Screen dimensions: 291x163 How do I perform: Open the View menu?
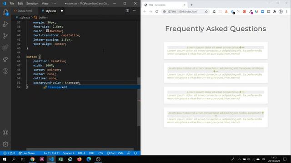click(x=45, y=3)
